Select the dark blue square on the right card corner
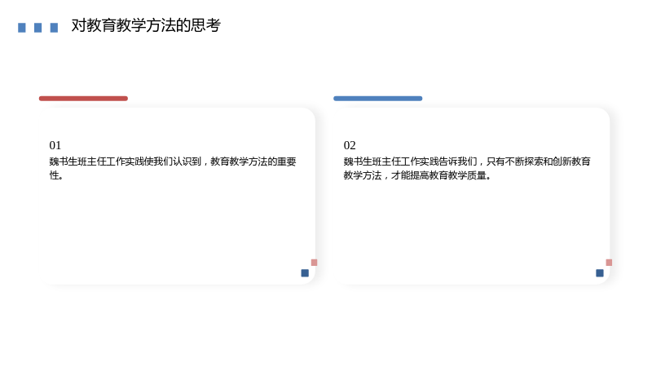This screenshot has height=367, width=652. 600,273
